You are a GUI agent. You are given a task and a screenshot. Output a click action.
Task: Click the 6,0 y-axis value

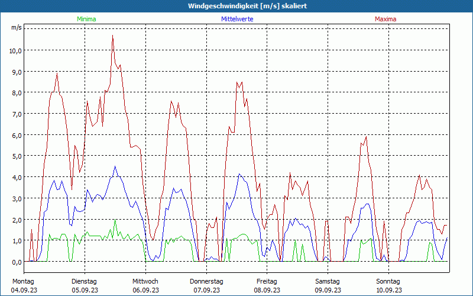17,136
